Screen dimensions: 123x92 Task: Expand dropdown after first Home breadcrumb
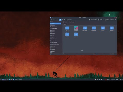coord(68,22)
